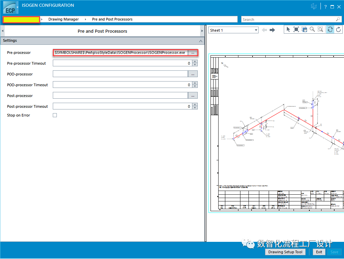Open the help question mark icon
The width and height of the screenshot is (344, 259).
(326, 7)
